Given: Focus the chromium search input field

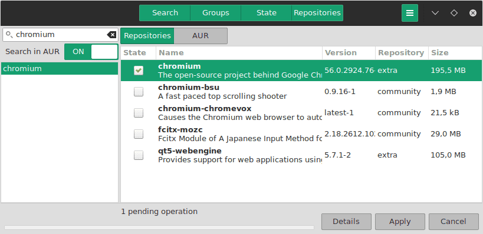Looking at the screenshot, I should pyautogui.click(x=60, y=35).
